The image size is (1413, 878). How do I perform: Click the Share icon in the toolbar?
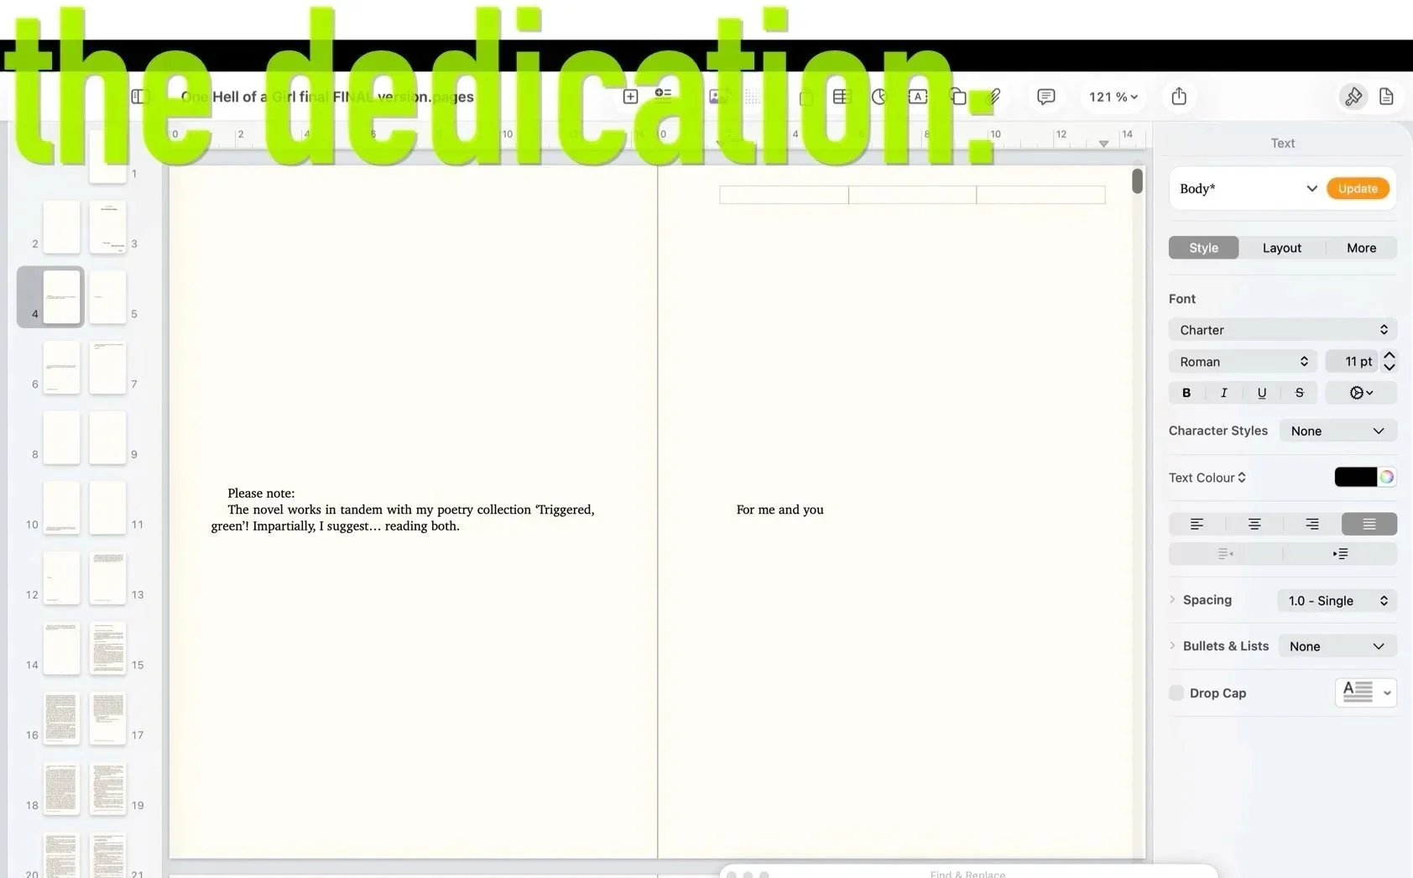point(1179,96)
